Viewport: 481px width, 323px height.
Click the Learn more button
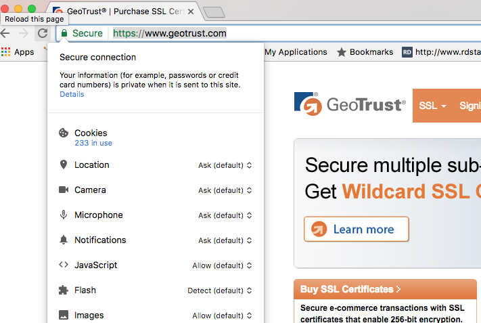(x=357, y=229)
